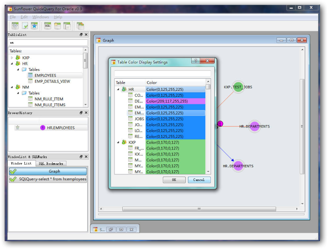Screen dimensions: 328x249
Task: Select NM_RULE_ITEMS table in TableList
Action: click(50, 105)
